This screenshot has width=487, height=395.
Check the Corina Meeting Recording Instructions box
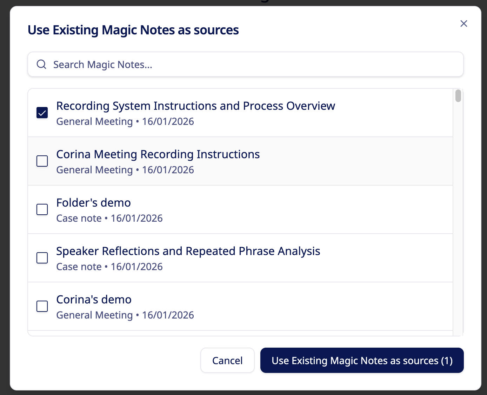[42, 161]
